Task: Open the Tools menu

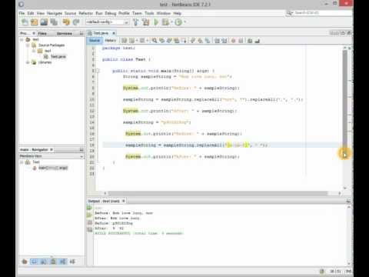Action: tap(149, 13)
